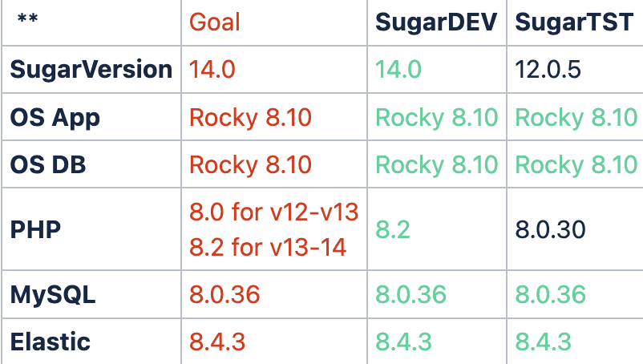Select the green 14.0 SugarDEV version cell

(398, 69)
